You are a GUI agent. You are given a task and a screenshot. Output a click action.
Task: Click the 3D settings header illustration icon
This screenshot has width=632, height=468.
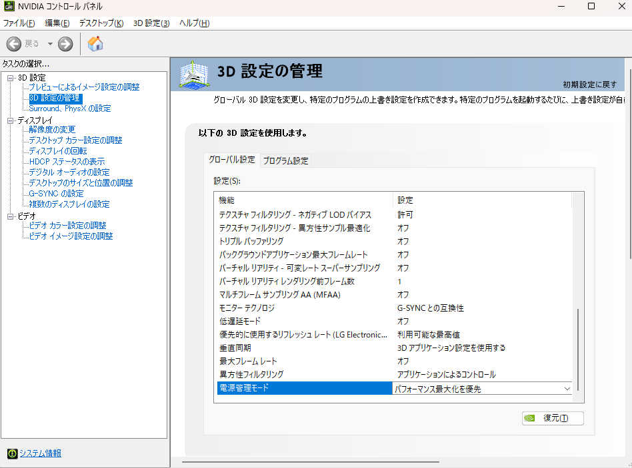[194, 75]
